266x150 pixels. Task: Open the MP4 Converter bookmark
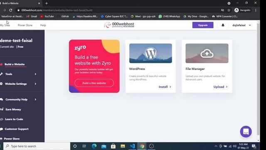click(x=225, y=16)
